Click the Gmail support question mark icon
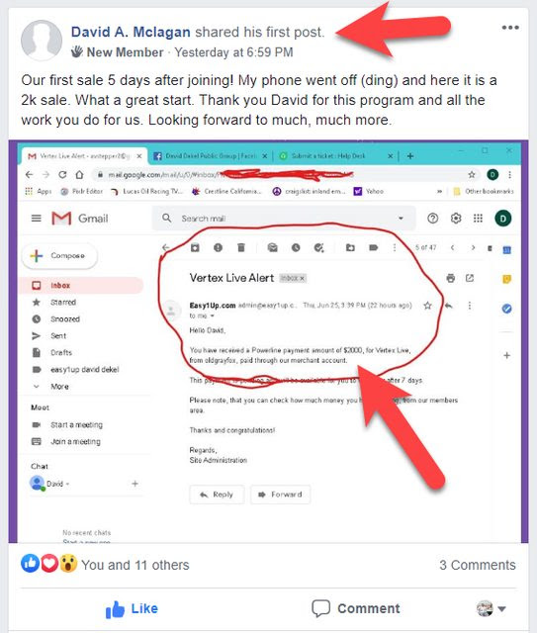 pos(432,219)
